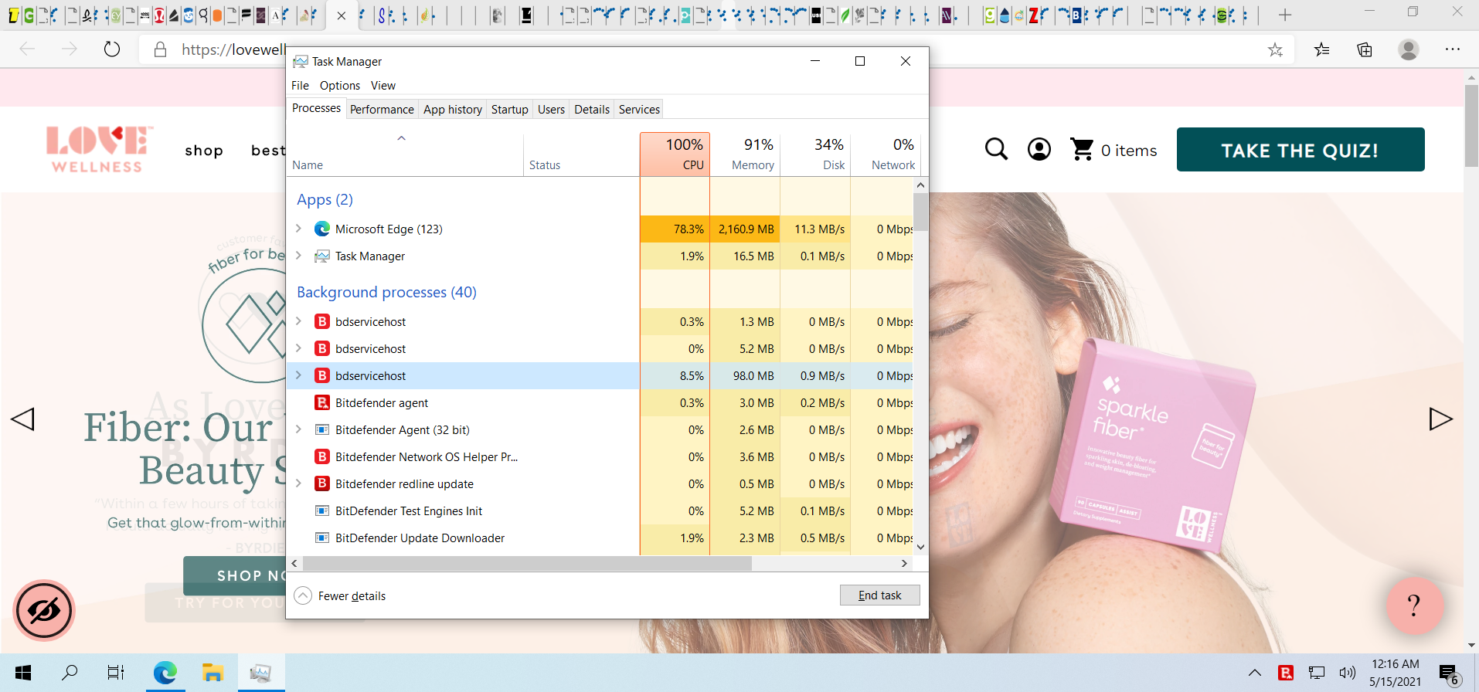Open the Options menu

pos(339,86)
